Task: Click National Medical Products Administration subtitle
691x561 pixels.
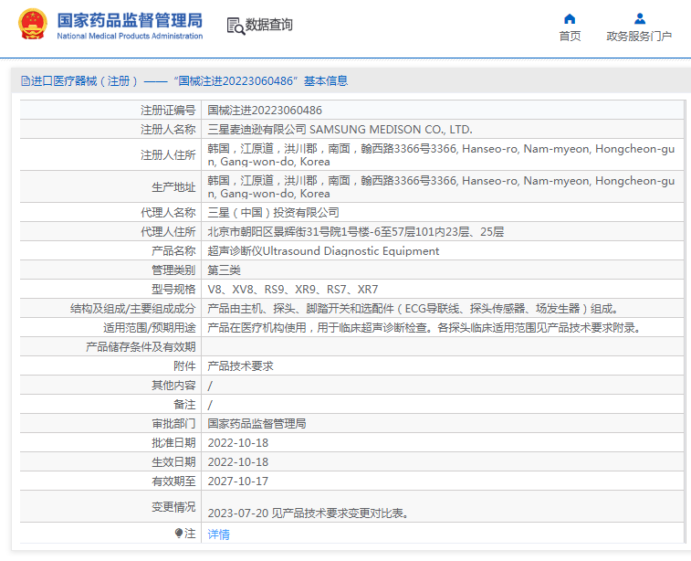Action: [130, 37]
